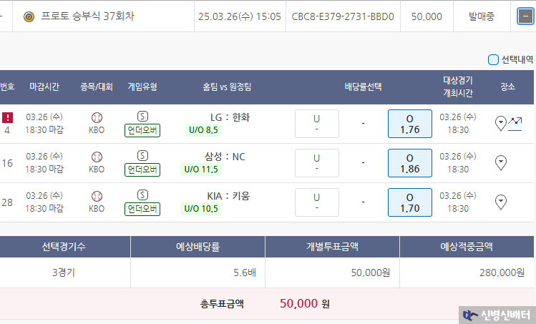Click the U/O 8.5 handicap label

pyautogui.click(x=203, y=130)
